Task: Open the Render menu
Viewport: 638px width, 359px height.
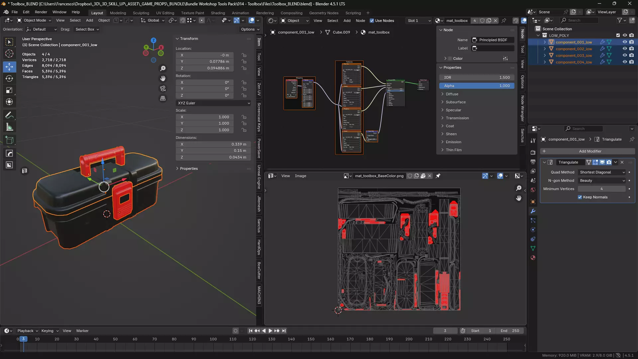Action: [41, 12]
